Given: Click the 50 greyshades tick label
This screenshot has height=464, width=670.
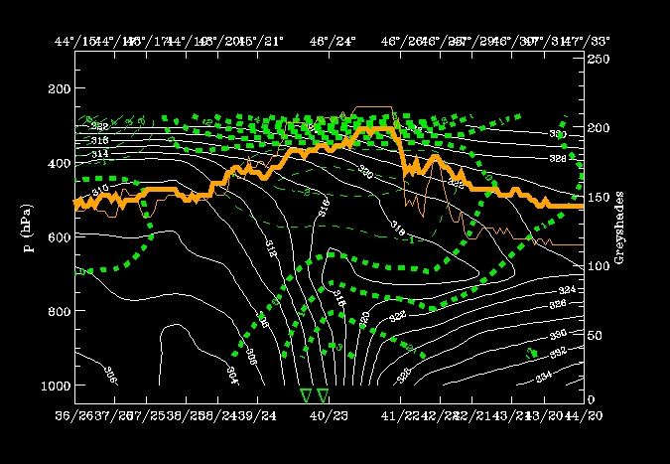Looking at the screenshot, I should (x=595, y=332).
